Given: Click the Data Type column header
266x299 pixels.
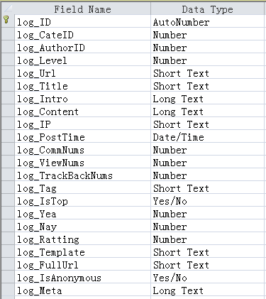Looking at the screenshot, I should click(x=207, y=9).
